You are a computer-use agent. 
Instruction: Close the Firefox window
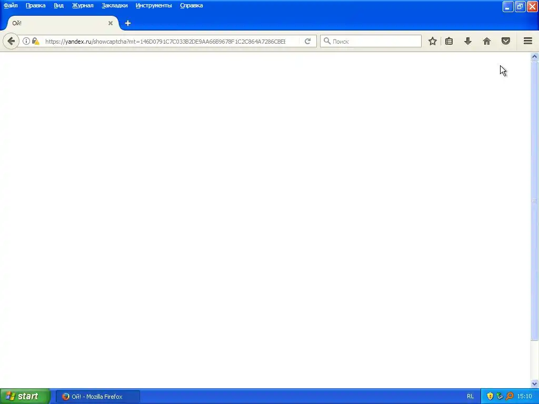pyautogui.click(x=532, y=6)
